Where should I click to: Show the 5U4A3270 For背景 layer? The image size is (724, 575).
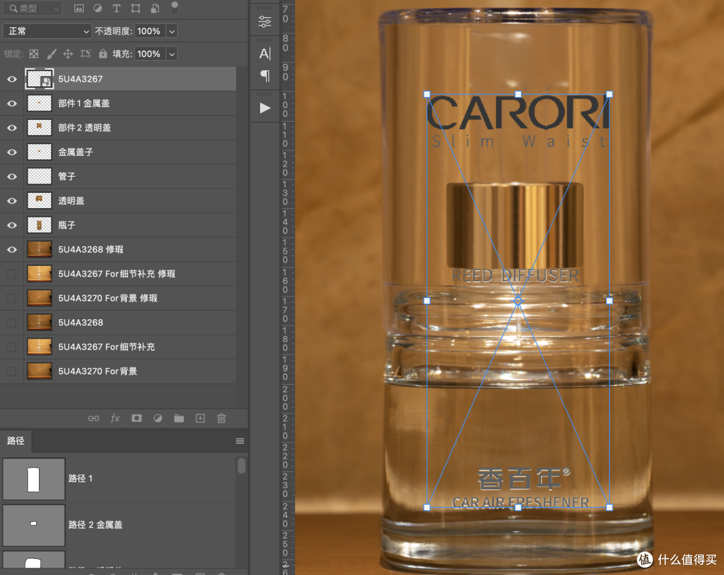tap(12, 372)
